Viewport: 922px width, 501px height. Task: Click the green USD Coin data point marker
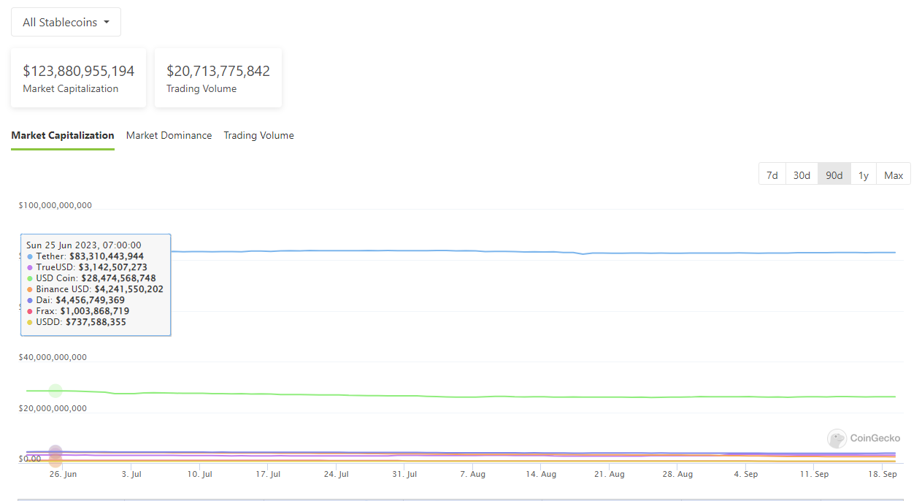[x=55, y=391]
